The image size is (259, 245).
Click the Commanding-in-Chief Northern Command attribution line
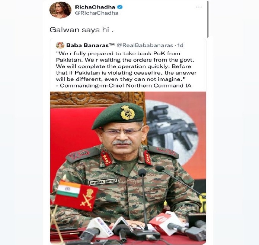pyautogui.click(x=124, y=86)
